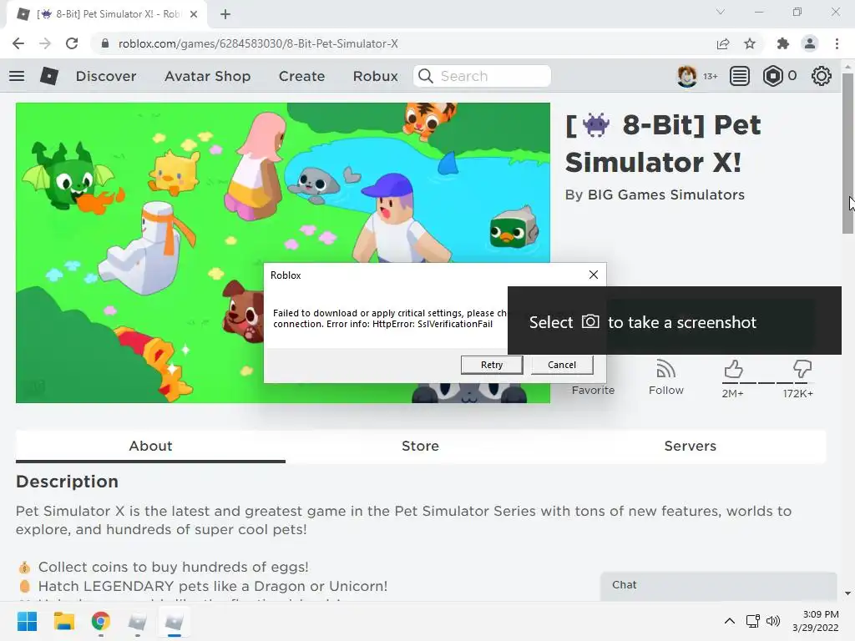Open the user avatar profile icon

pos(686,76)
